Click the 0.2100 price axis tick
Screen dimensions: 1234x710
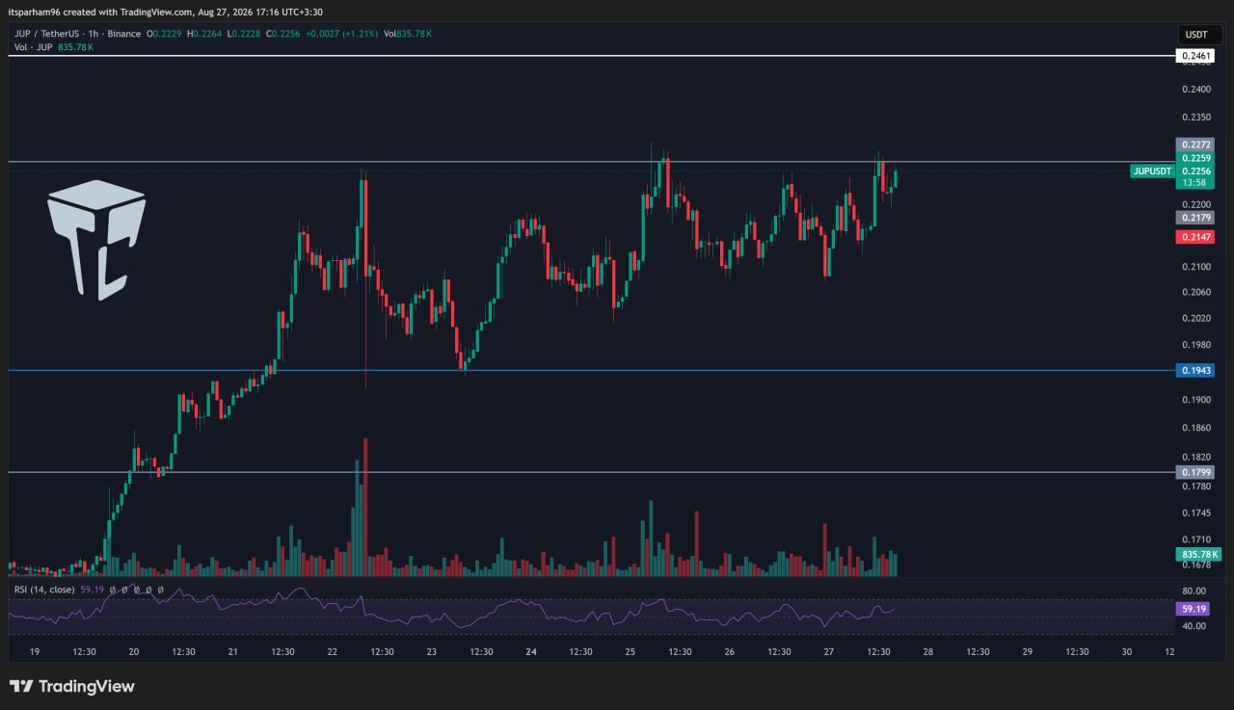pyautogui.click(x=1194, y=268)
